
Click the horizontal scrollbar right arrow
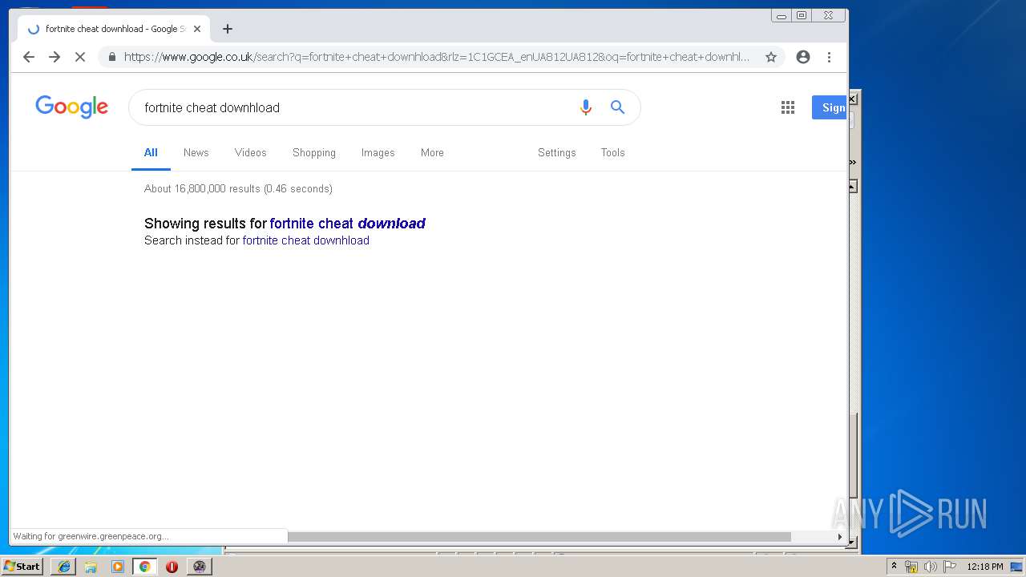pos(840,537)
